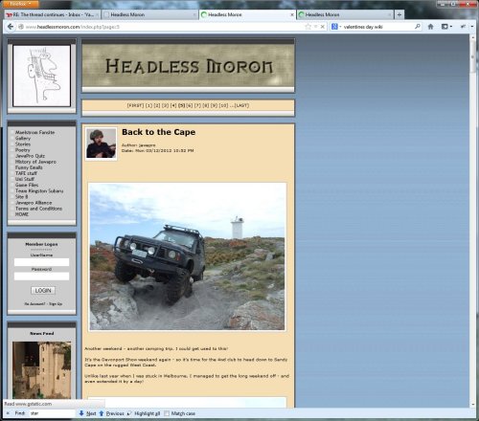Screen dimensions: 479x421
Task: Open the Maelstrom Fansite link
Action: 34,132
